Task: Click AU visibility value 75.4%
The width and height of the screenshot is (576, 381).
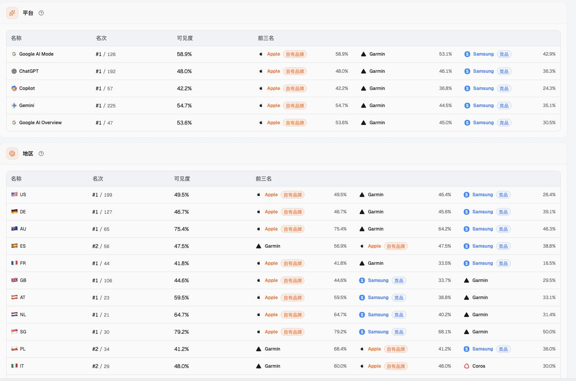Action: 182,229
